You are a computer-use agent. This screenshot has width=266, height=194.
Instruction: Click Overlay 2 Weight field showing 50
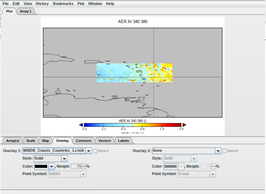pos(206,166)
